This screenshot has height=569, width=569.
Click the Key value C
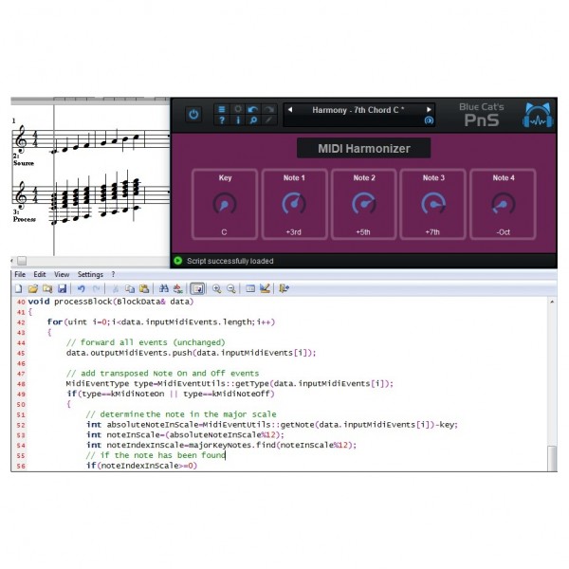[x=224, y=232]
